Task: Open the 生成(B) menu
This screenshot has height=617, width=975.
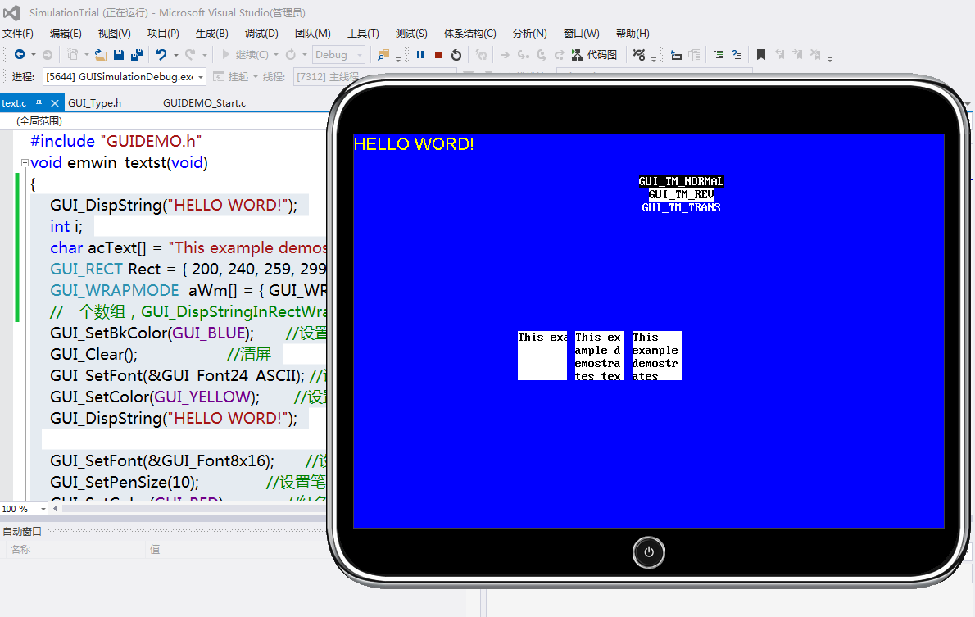Action: coord(212,33)
